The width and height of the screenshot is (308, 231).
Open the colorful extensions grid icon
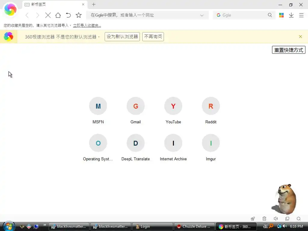point(281,15)
